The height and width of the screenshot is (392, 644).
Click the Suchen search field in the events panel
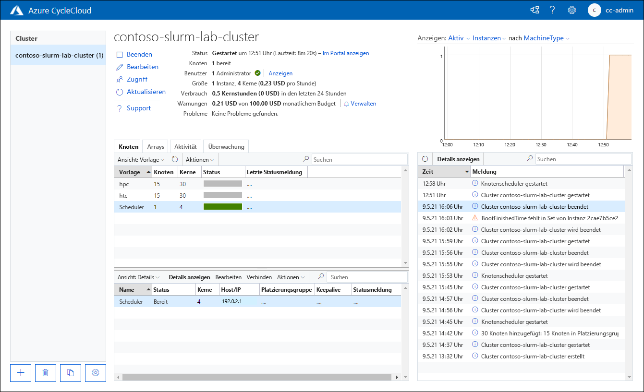[583, 159]
